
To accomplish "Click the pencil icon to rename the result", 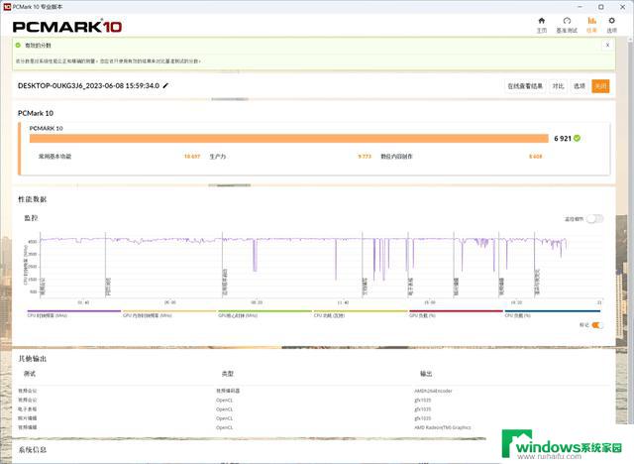I will [165, 86].
